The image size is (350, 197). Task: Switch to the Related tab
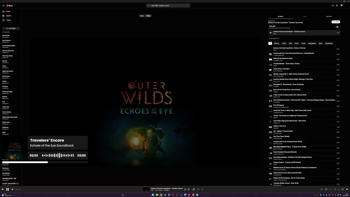329,16
